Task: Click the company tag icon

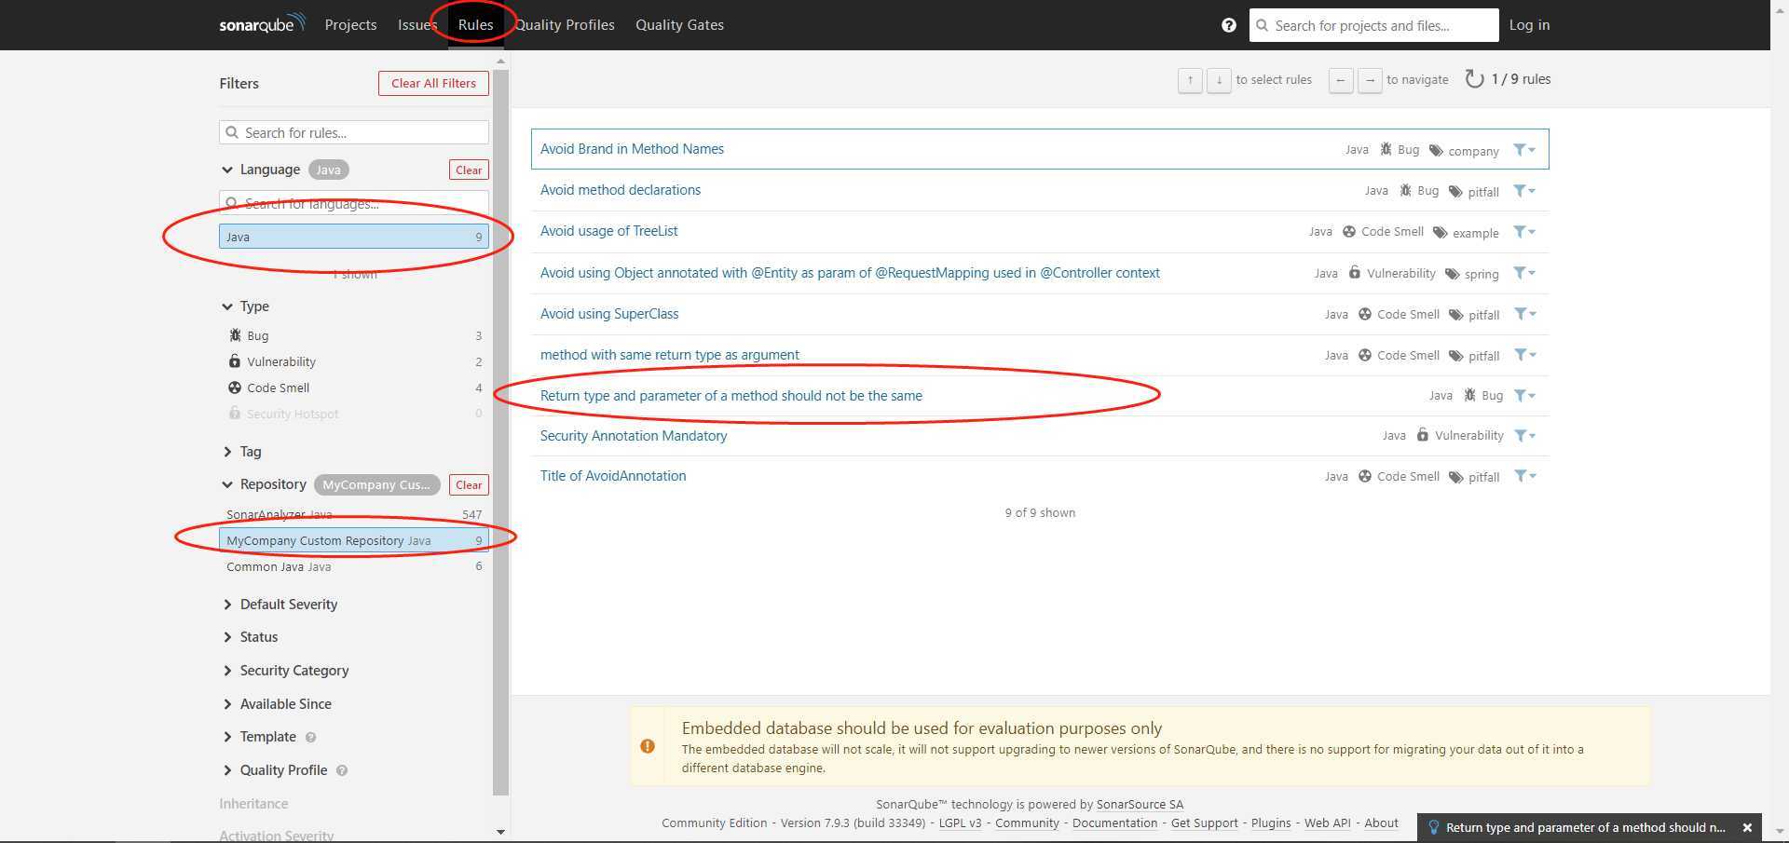Action: (x=1436, y=151)
